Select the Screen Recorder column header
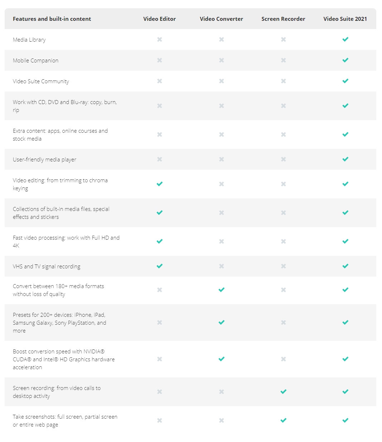This screenshot has width=382, height=442. click(x=283, y=19)
